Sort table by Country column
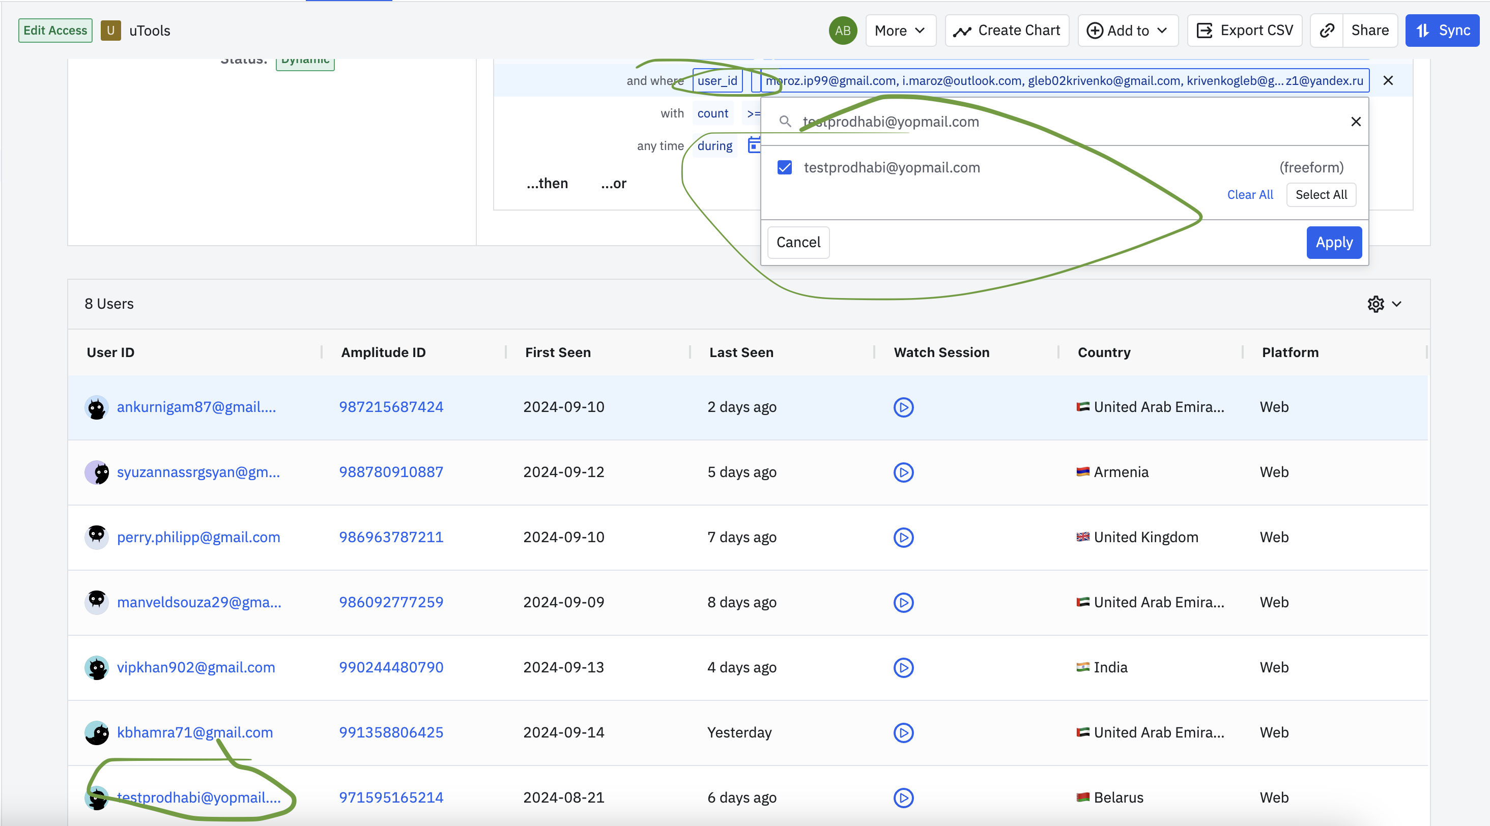Image resolution: width=1490 pixels, height=826 pixels. click(x=1104, y=352)
